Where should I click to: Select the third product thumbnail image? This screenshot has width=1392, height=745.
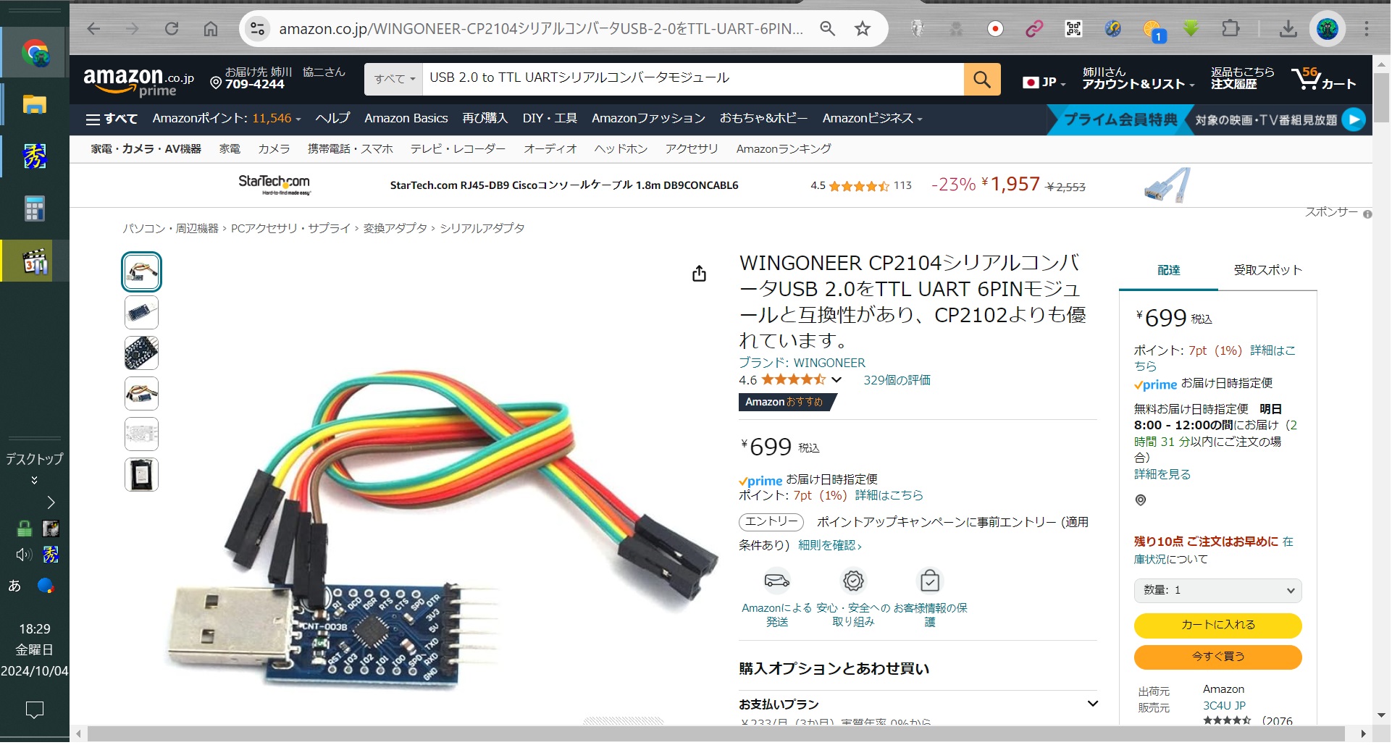[141, 353]
